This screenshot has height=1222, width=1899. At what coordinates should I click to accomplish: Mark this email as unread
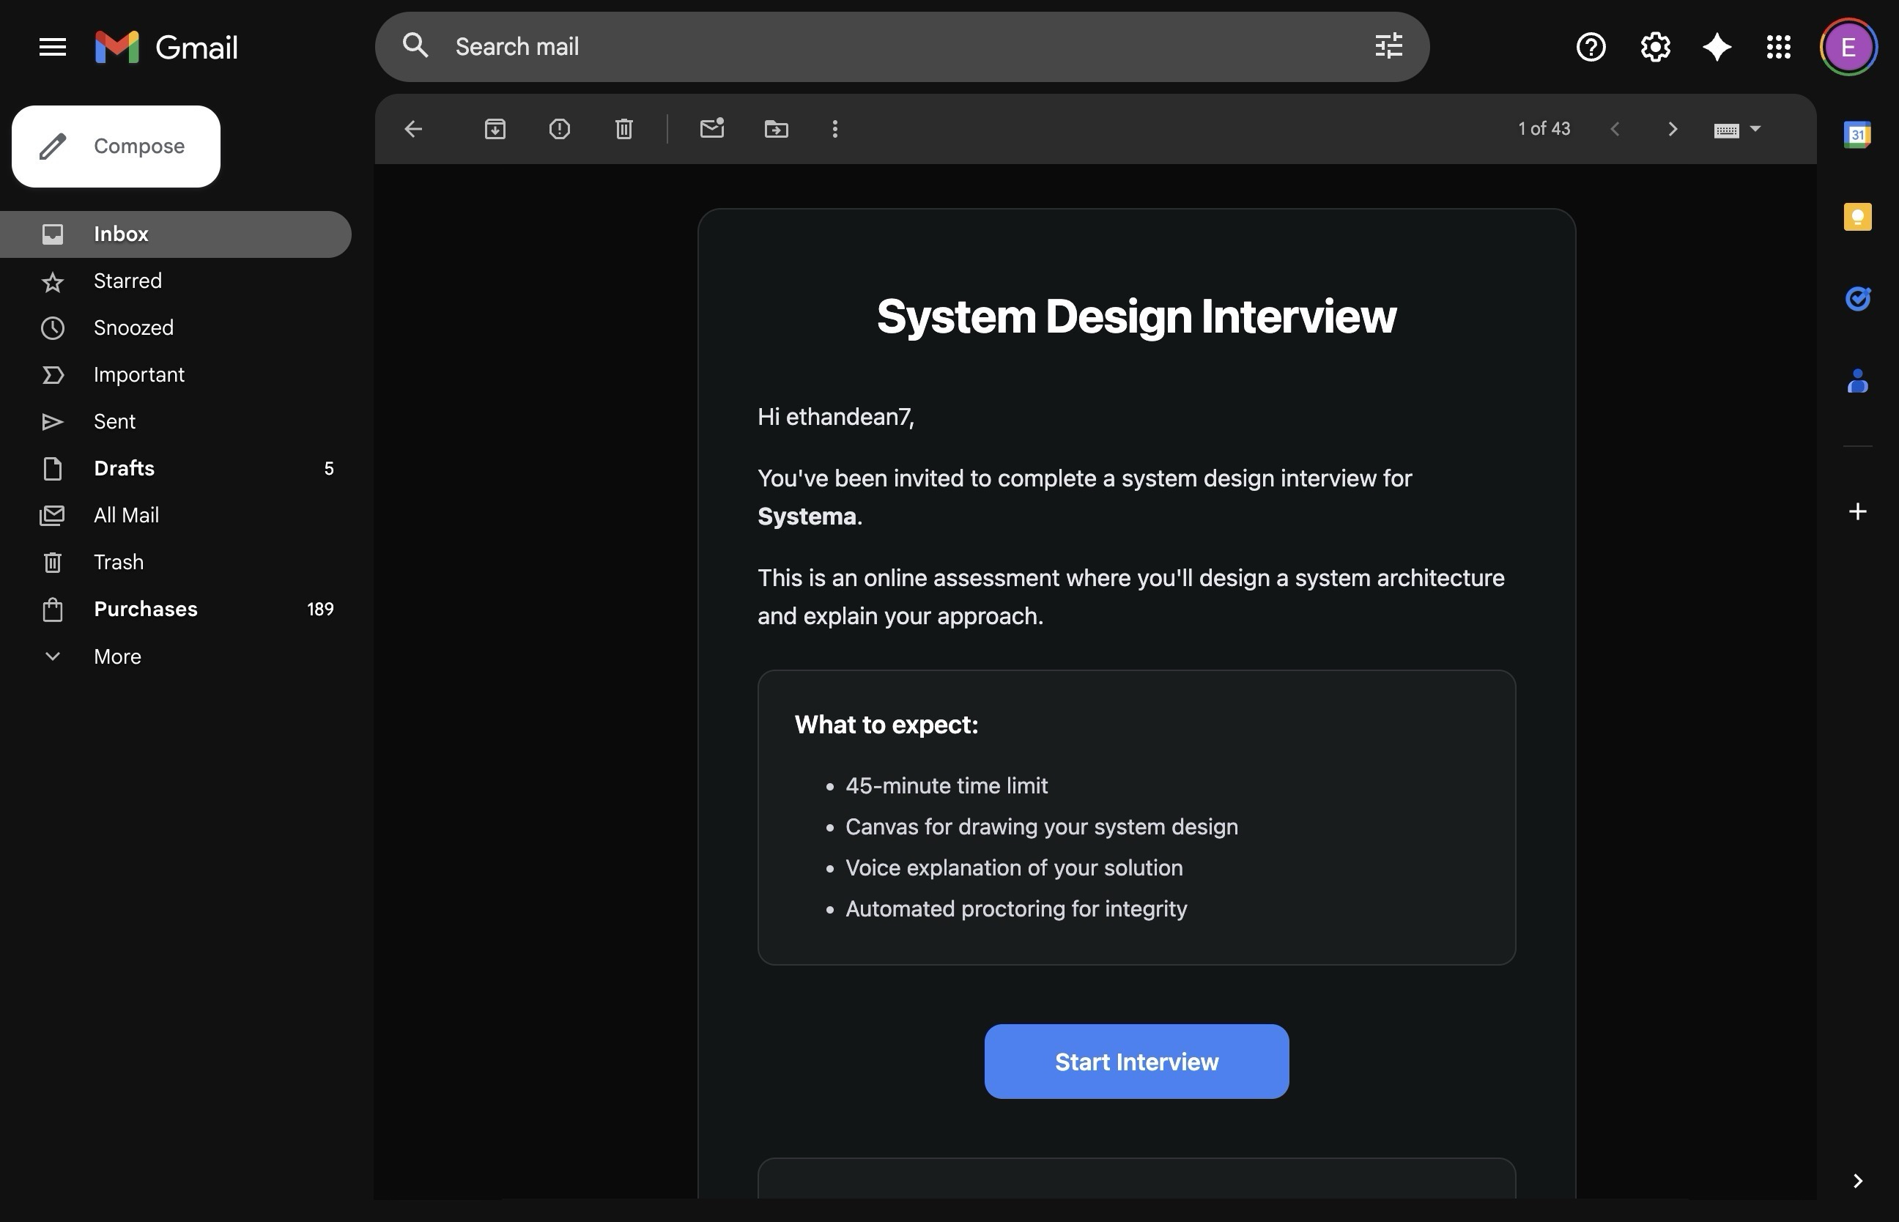[712, 128]
